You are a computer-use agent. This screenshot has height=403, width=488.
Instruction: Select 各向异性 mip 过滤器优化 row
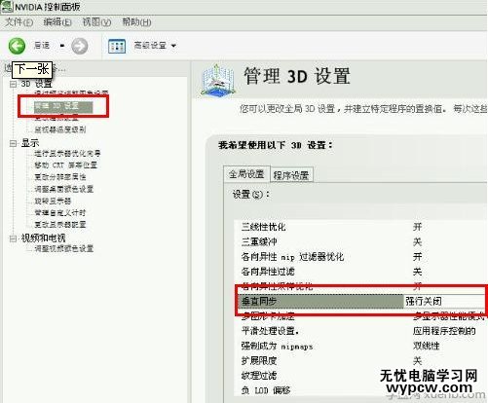point(361,257)
